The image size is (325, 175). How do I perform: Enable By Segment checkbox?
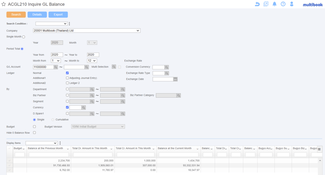(x=67, y=101)
